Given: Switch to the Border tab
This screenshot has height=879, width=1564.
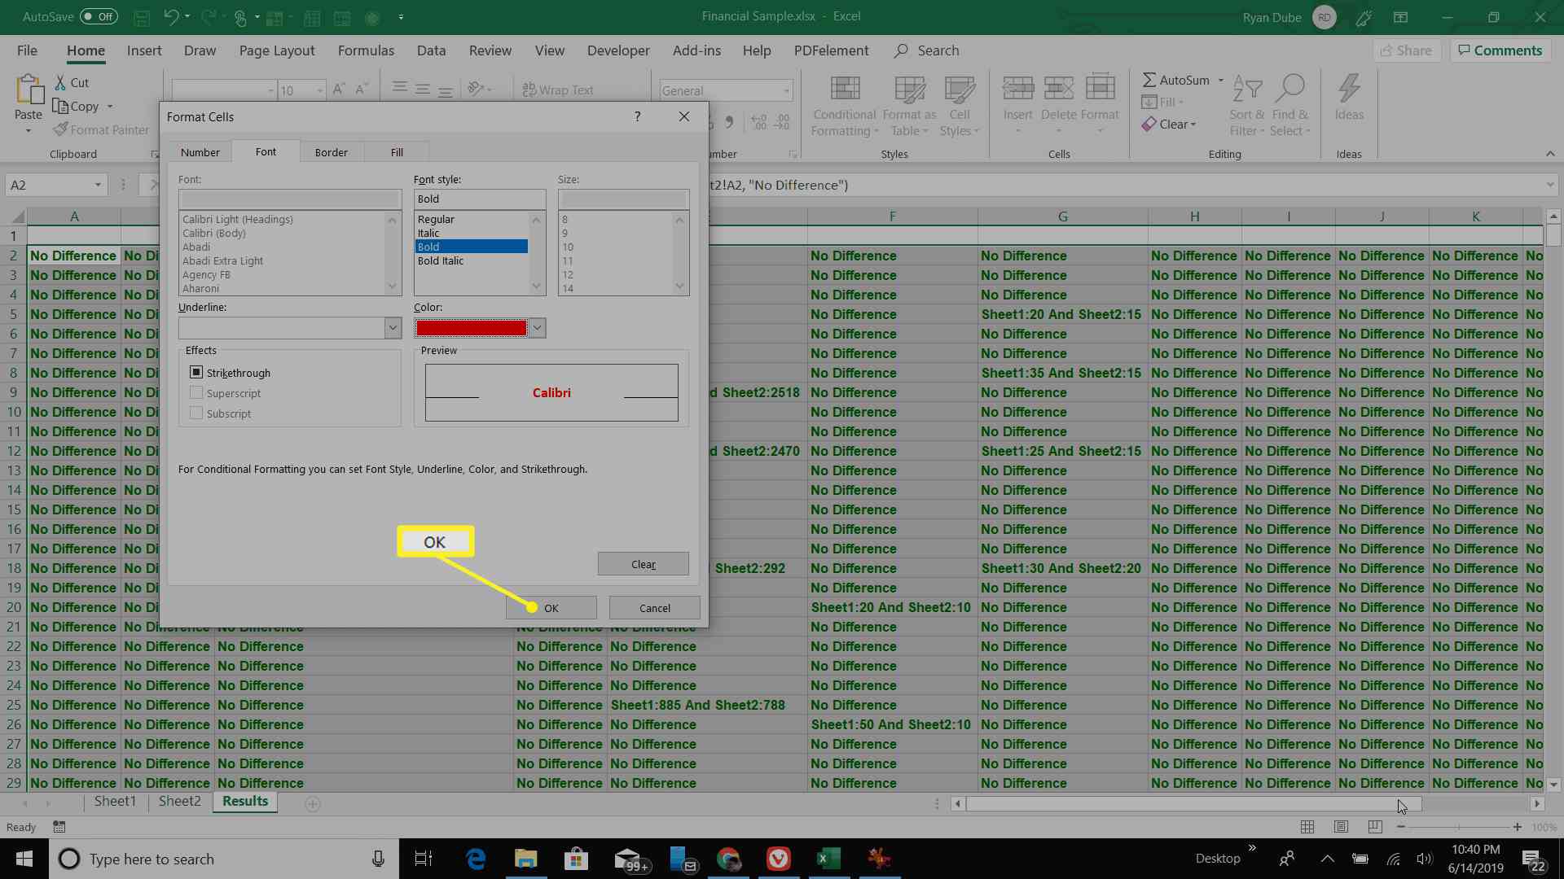Looking at the screenshot, I should point(331,151).
